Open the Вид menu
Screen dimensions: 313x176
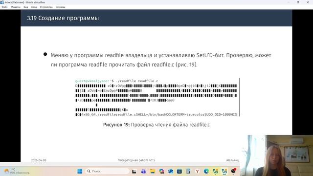26,7
